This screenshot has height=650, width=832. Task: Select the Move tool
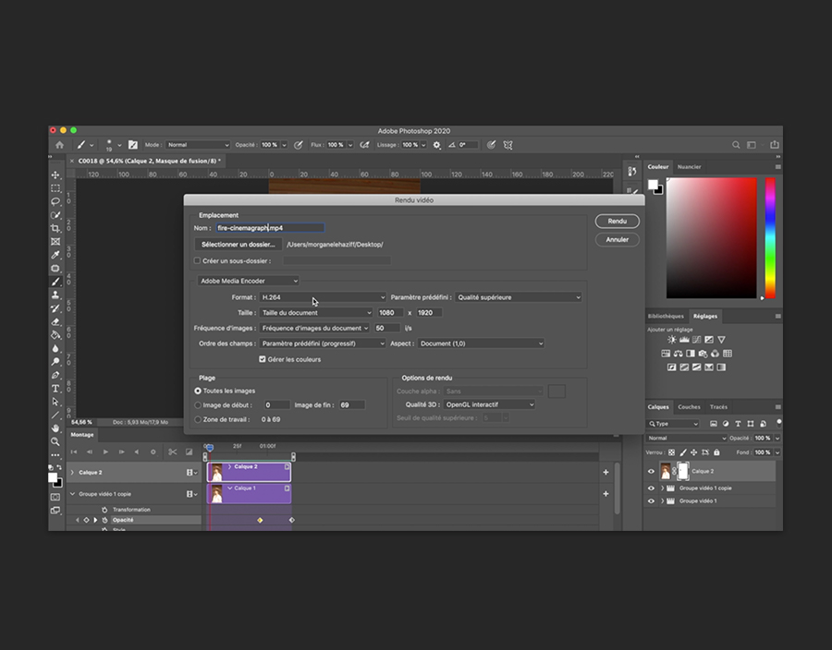click(x=55, y=175)
